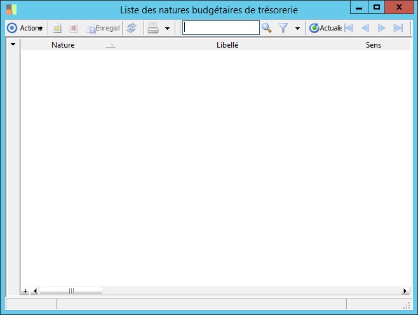The image size is (418, 315).
Task: Click the application icon in title bar
Action: point(11,10)
